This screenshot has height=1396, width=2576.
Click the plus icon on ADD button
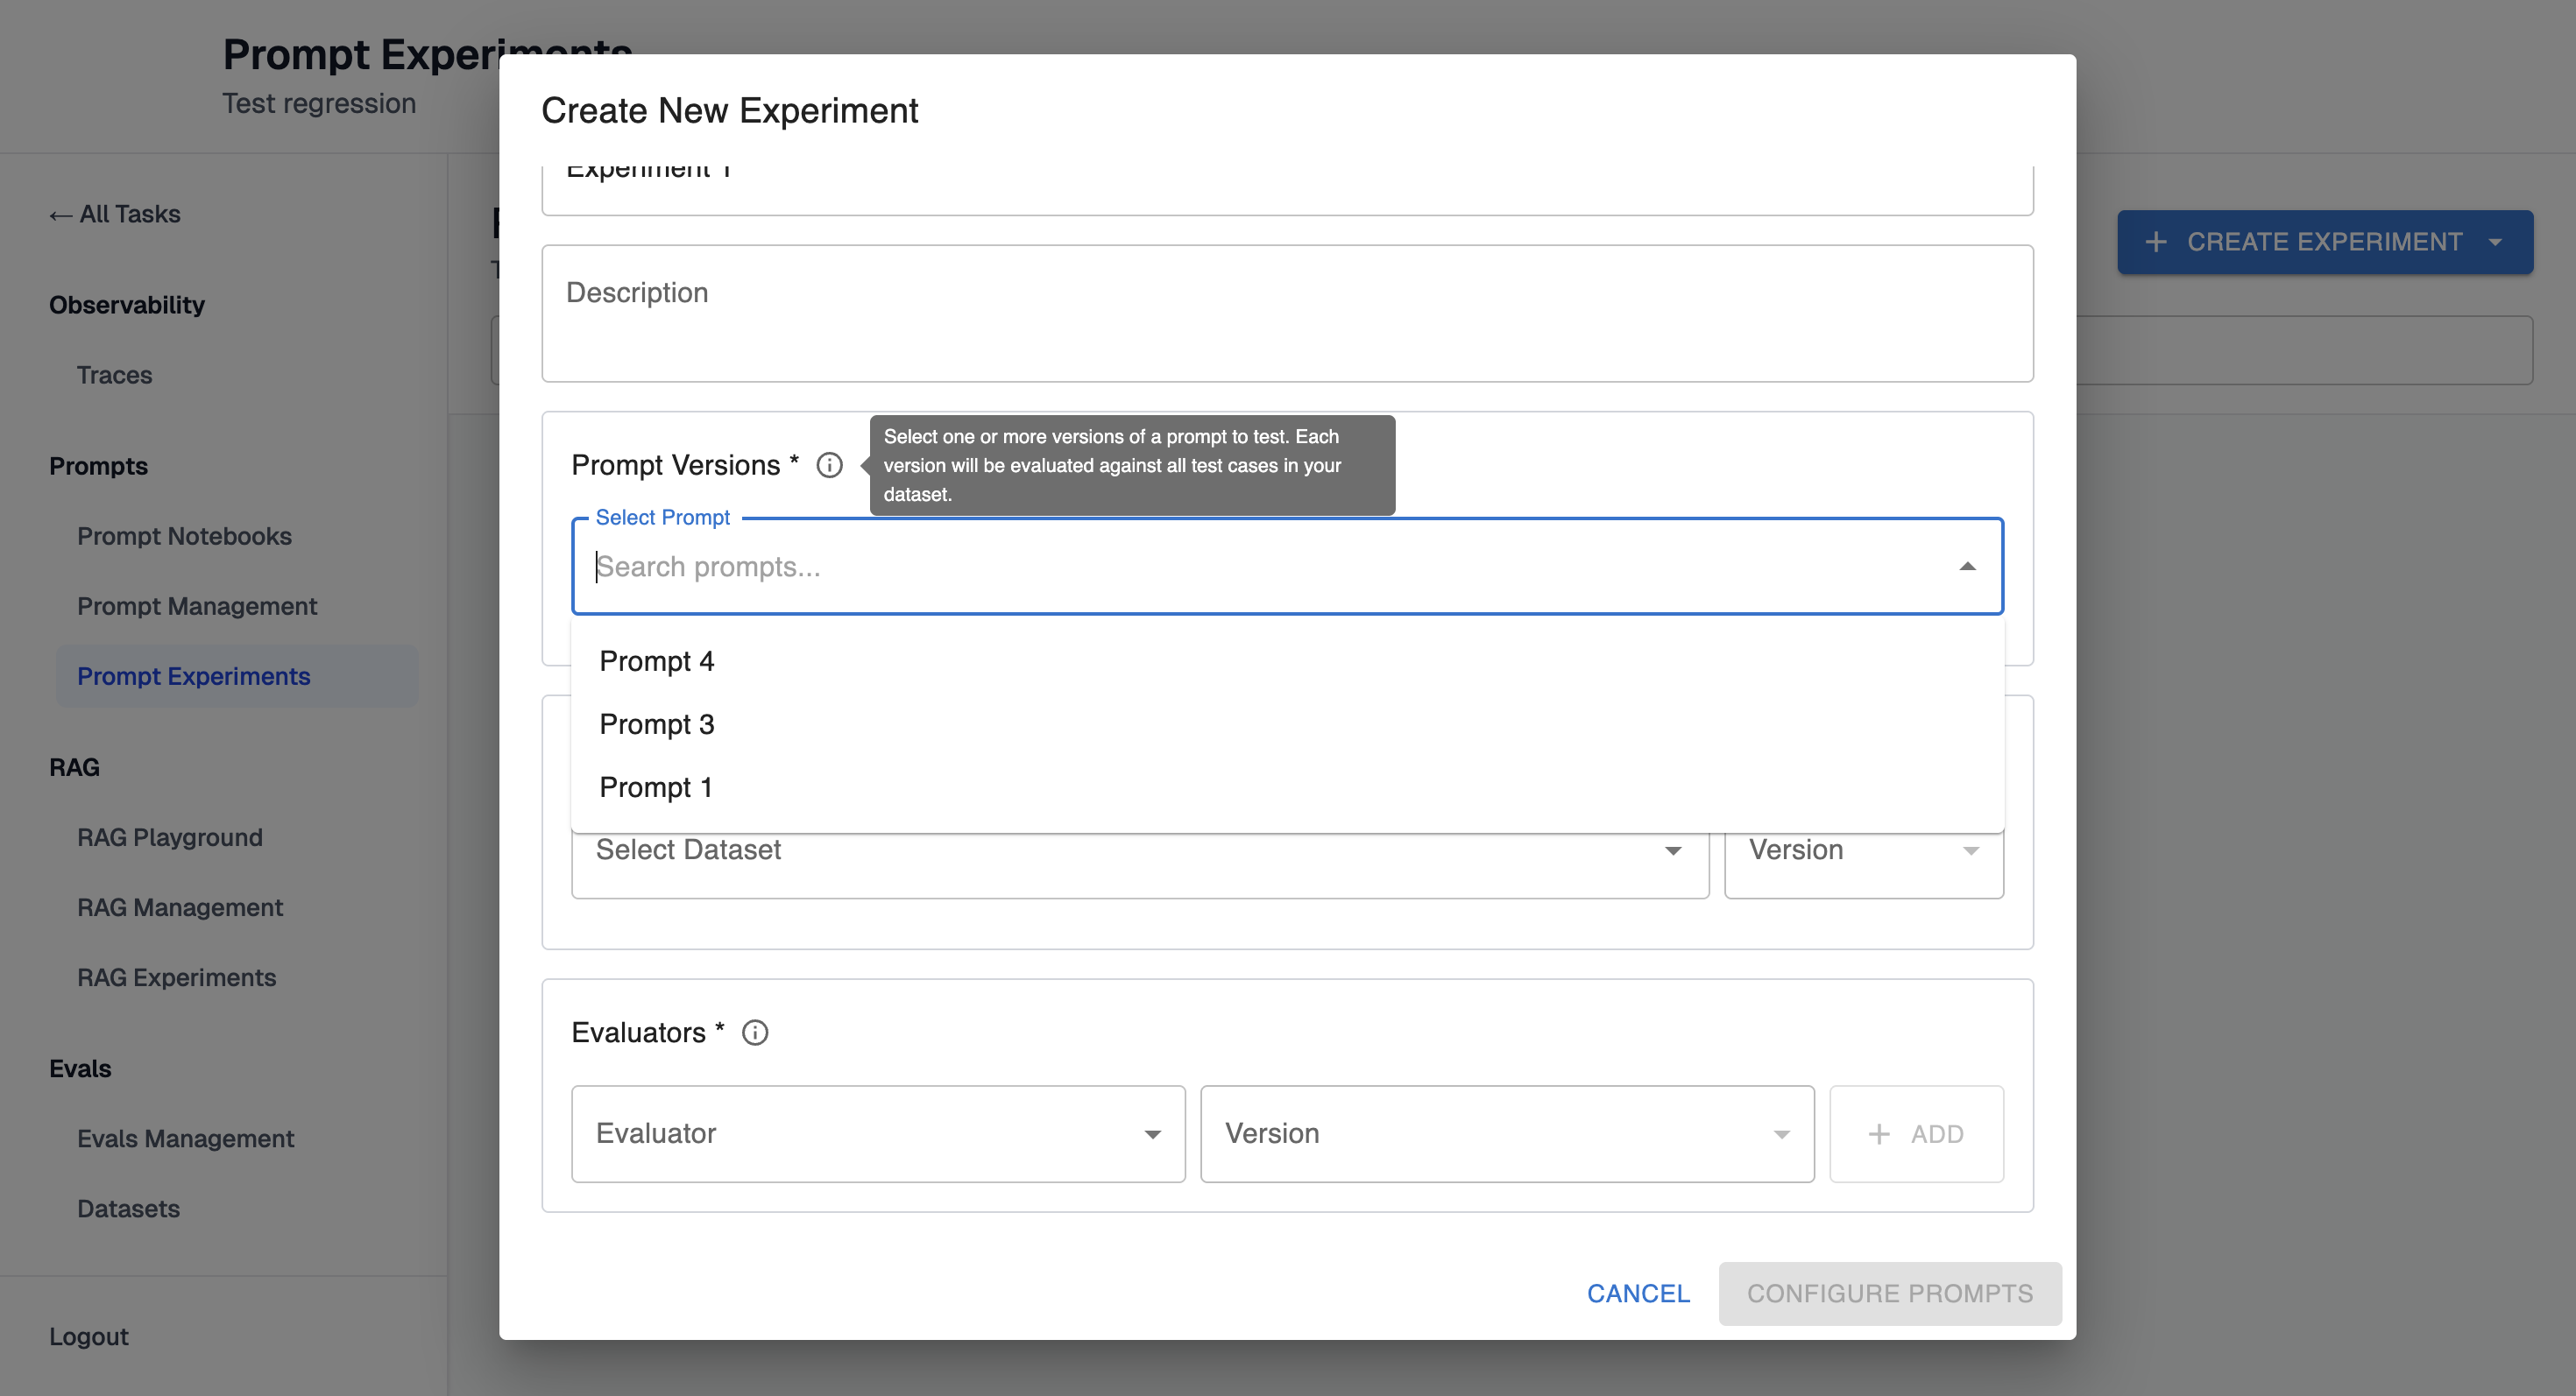click(1879, 1134)
